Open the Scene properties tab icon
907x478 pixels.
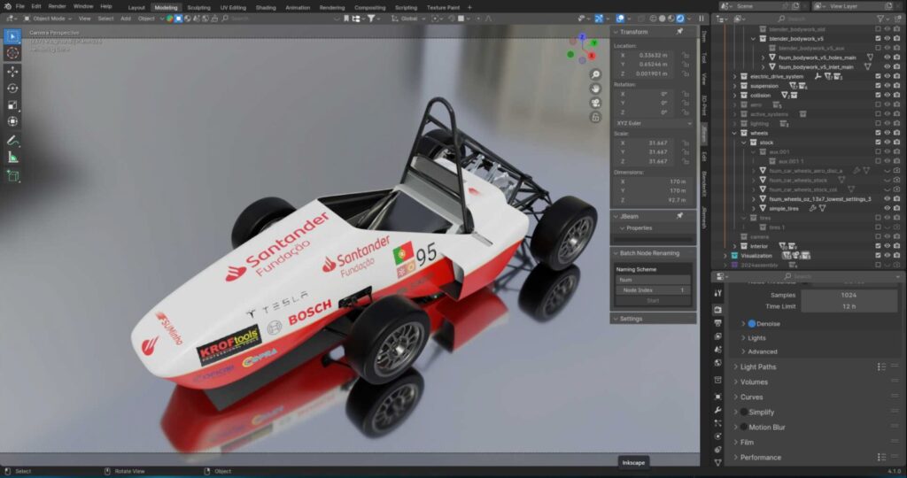coord(717,350)
